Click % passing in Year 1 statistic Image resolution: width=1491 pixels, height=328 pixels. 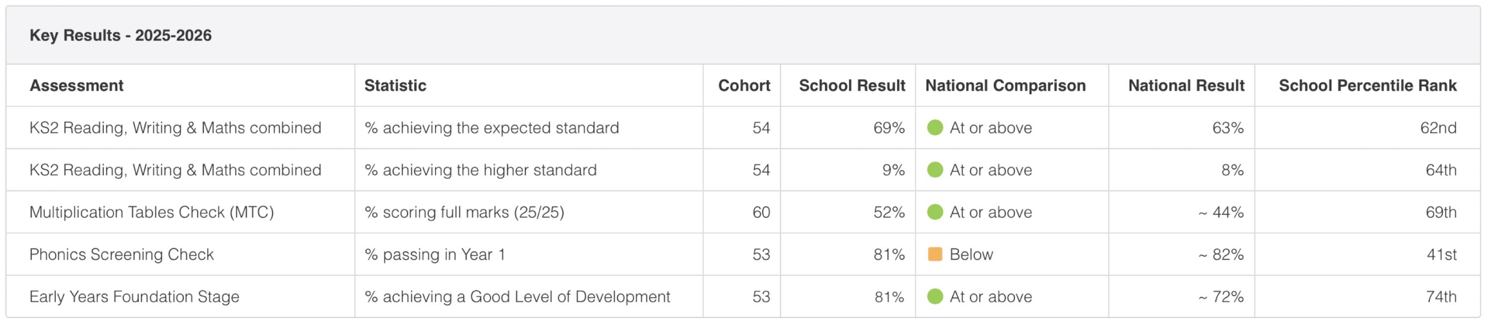tap(435, 254)
